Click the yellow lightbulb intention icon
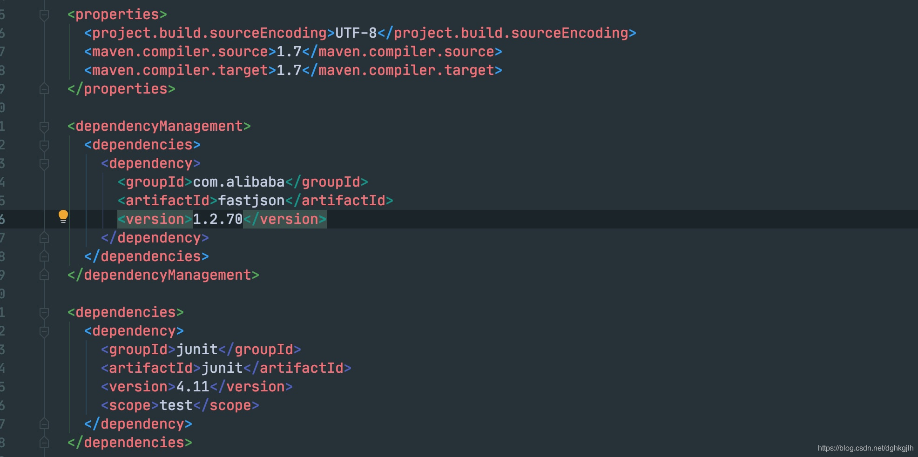918x457 pixels. pos(63,216)
